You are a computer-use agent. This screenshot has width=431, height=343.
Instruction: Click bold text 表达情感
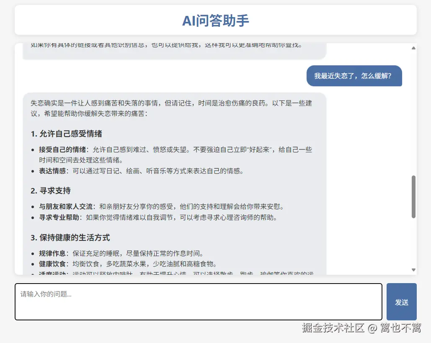pyautogui.click(x=52, y=171)
